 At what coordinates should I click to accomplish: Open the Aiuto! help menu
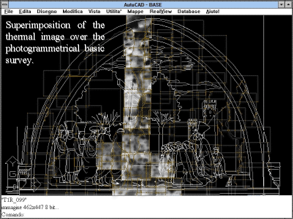click(213, 12)
